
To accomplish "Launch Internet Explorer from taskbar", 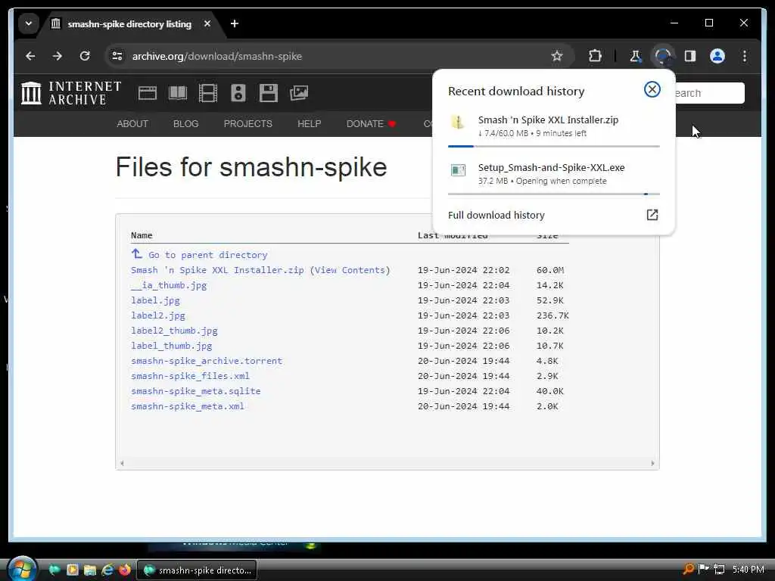I will click(107, 570).
